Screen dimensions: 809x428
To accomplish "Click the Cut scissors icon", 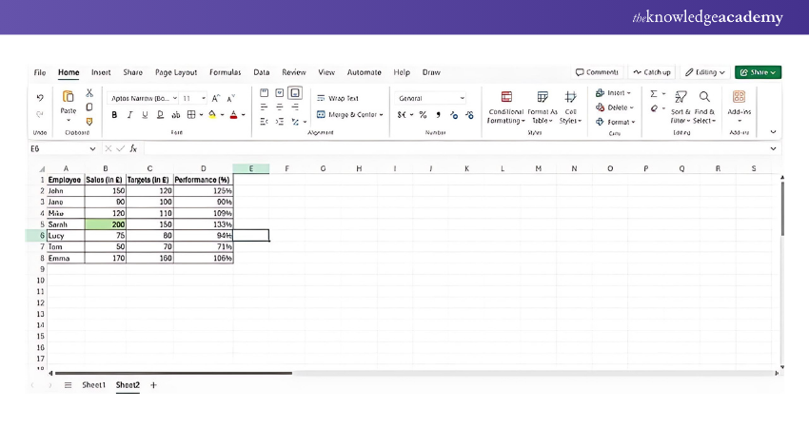I will 89,93.
